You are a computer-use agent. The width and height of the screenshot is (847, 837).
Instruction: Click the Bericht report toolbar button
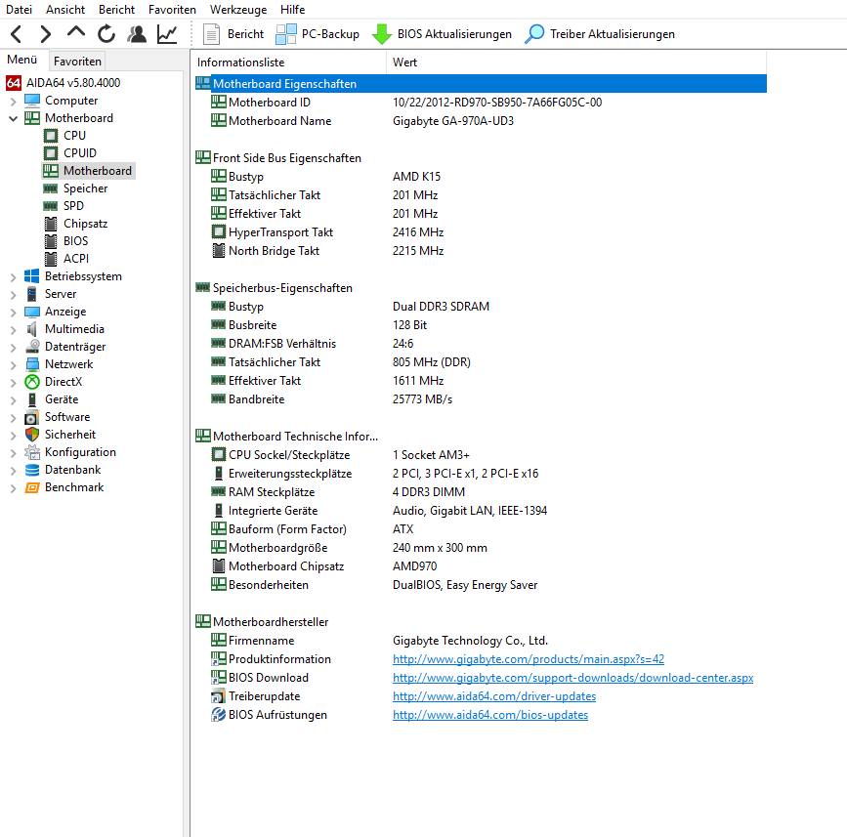tap(233, 34)
